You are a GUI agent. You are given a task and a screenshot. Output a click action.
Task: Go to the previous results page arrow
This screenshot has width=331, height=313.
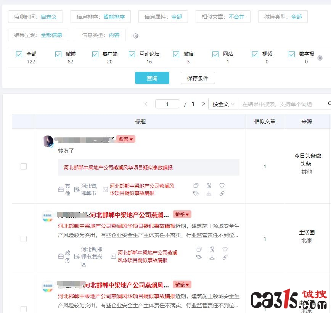[146, 104]
